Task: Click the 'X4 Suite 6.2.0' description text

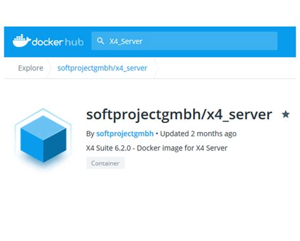Action: click(156, 148)
